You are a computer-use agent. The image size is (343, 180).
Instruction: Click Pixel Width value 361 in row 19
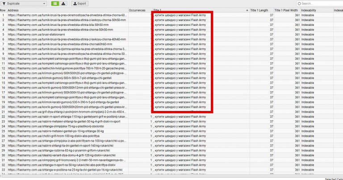coord(297,102)
